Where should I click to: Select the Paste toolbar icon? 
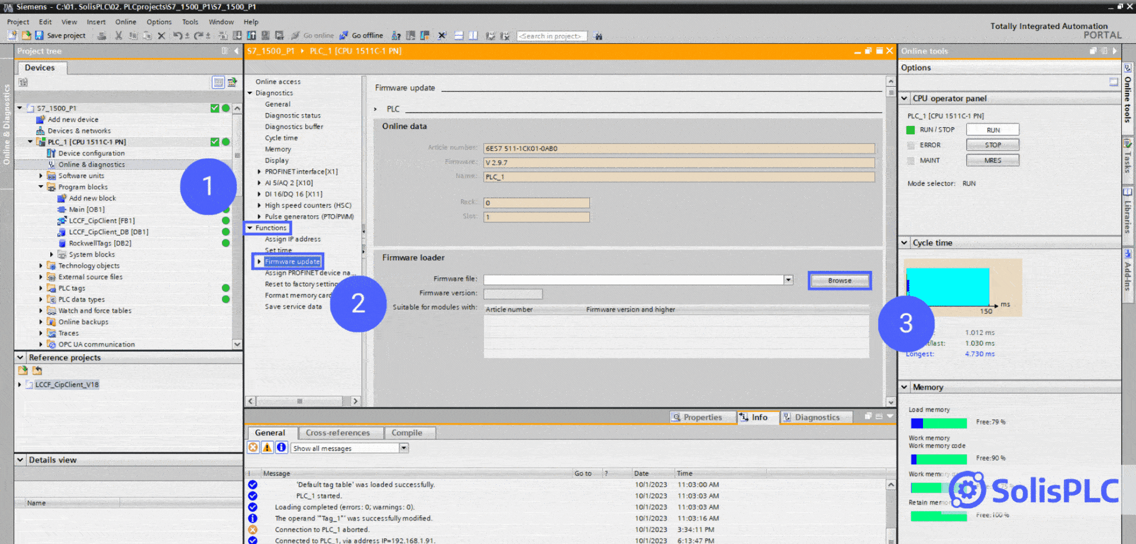(x=147, y=35)
